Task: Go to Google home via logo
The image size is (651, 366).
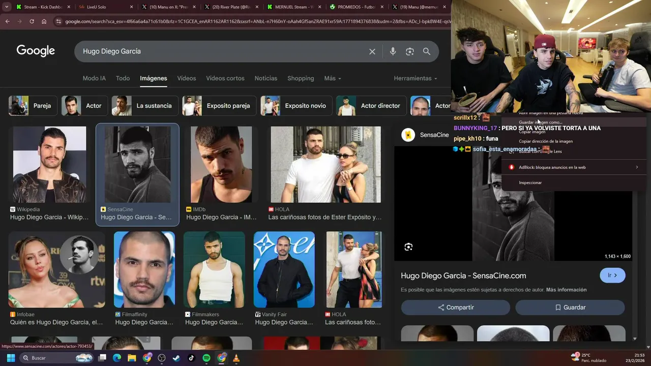Action: (36, 51)
